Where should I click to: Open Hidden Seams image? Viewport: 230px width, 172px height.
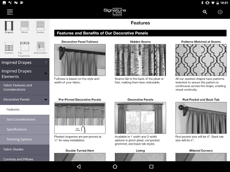140,60
